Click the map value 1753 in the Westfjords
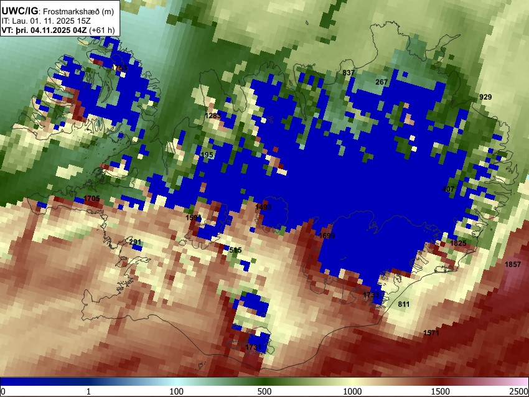Screen dimensions: 529x397 click(x=119, y=68)
